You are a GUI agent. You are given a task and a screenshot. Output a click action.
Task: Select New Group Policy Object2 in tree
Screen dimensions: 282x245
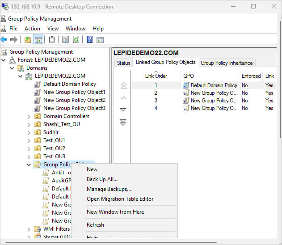(x=74, y=100)
